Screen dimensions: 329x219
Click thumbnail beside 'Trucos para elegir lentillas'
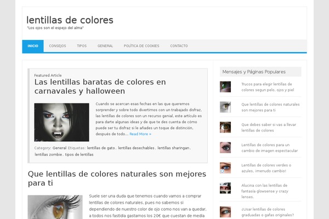[x=225, y=87]
